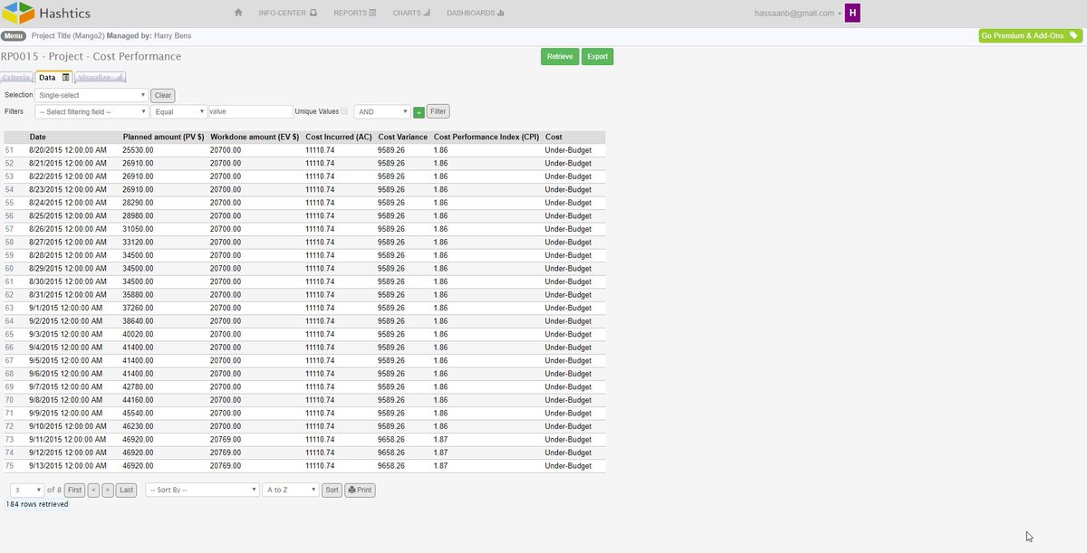Image resolution: width=1087 pixels, height=553 pixels.
Task: Click planned amount 25530.00
Action: 138,150
